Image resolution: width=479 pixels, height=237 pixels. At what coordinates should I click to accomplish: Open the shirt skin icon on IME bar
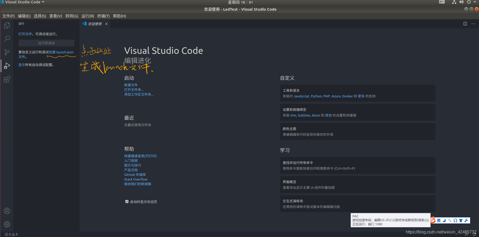(x=461, y=220)
